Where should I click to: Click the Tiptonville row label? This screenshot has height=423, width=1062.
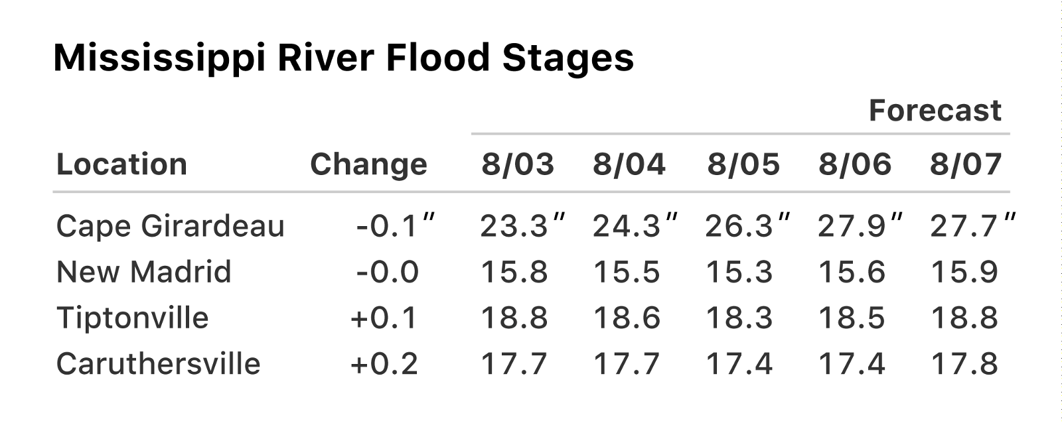coord(133,318)
